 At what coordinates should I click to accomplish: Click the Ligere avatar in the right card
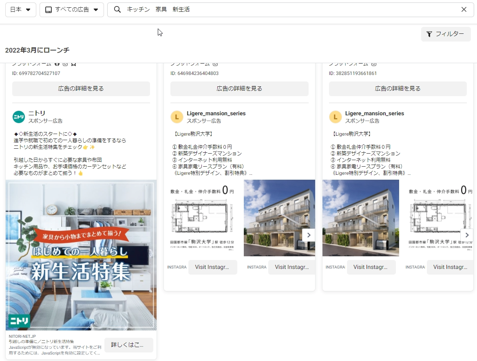pos(335,117)
